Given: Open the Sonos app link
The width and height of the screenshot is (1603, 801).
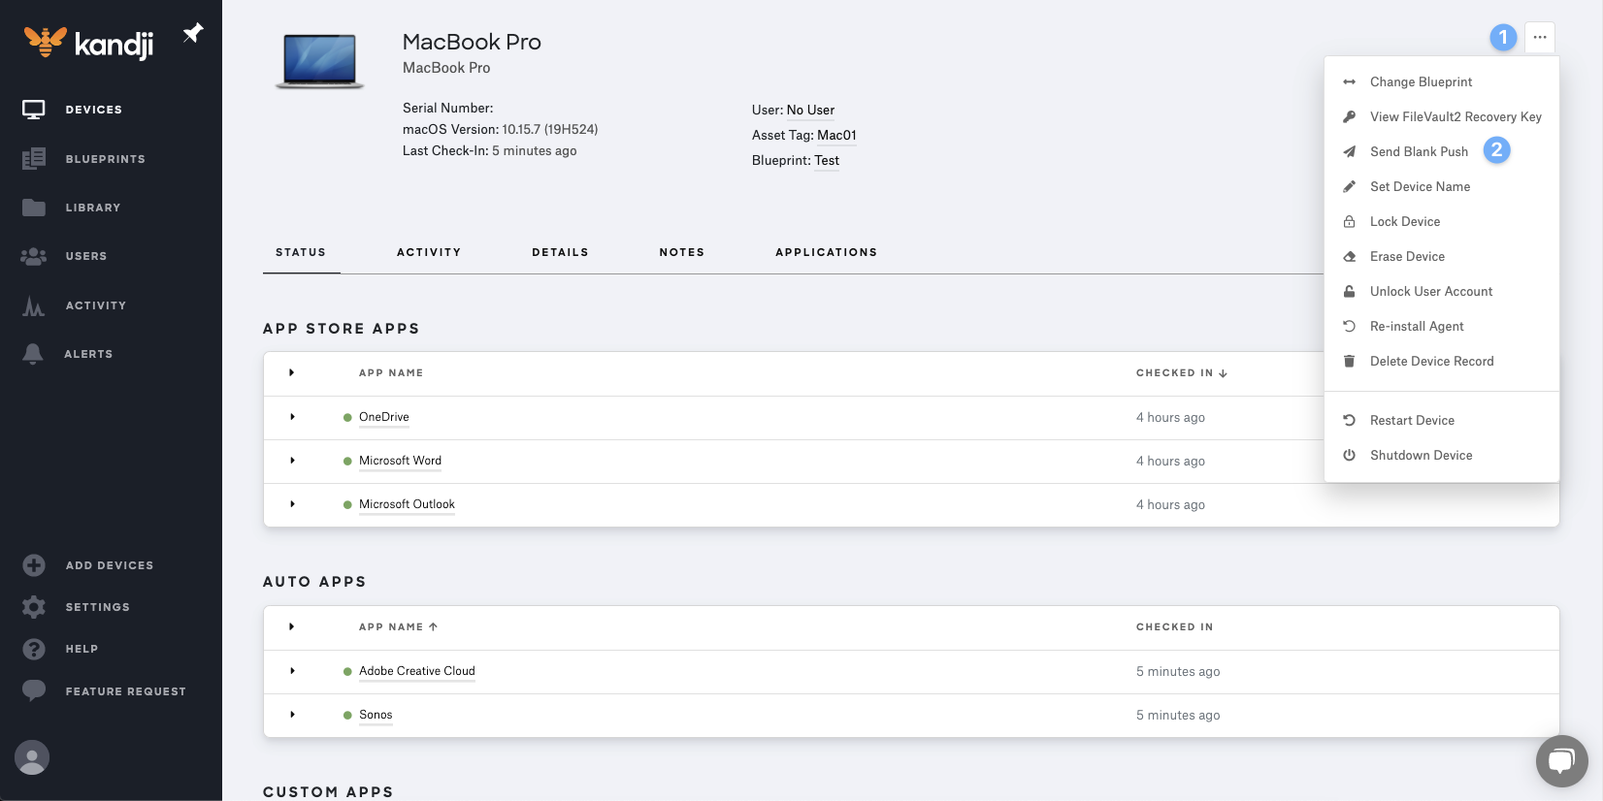Looking at the screenshot, I should 376,715.
